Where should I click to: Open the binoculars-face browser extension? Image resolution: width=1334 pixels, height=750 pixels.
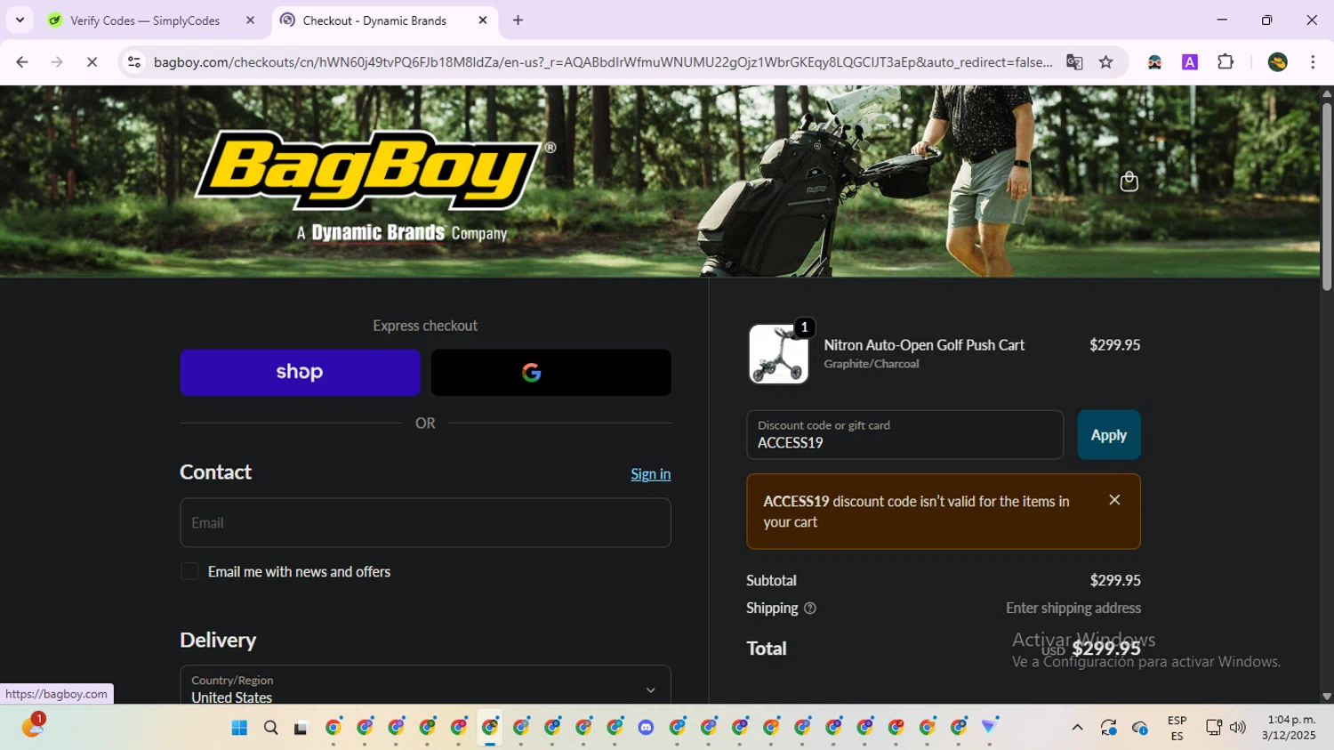point(1154,62)
